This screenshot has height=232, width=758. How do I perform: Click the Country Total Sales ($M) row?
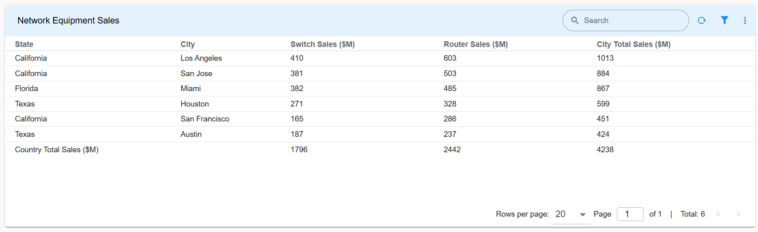tap(57, 150)
